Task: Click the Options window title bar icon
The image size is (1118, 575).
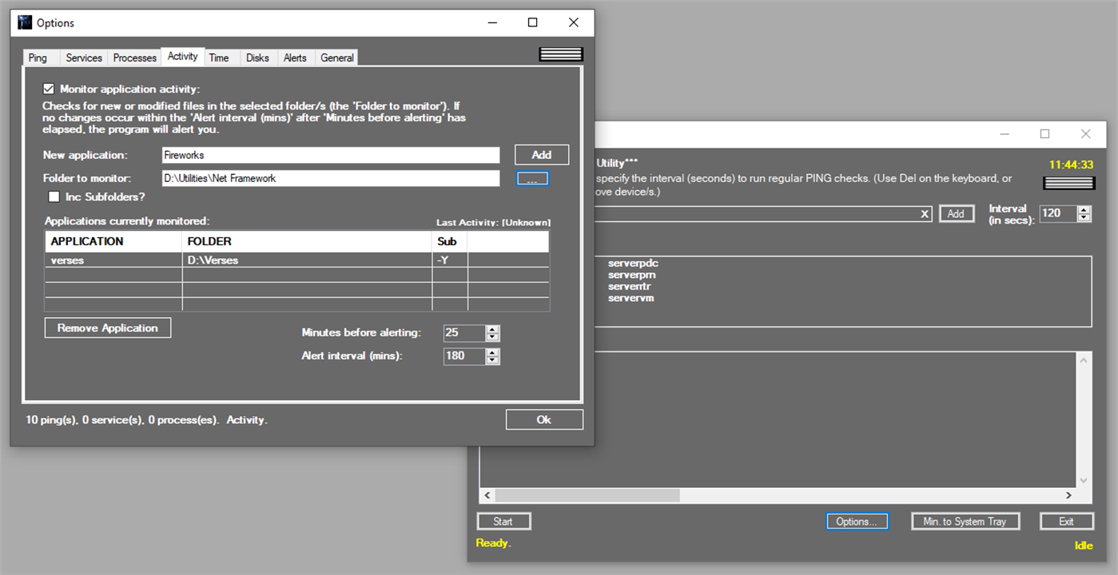Action: [x=25, y=22]
